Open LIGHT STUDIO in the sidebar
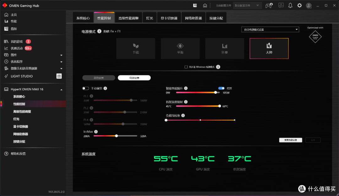This screenshot has width=339, height=196. point(22,76)
